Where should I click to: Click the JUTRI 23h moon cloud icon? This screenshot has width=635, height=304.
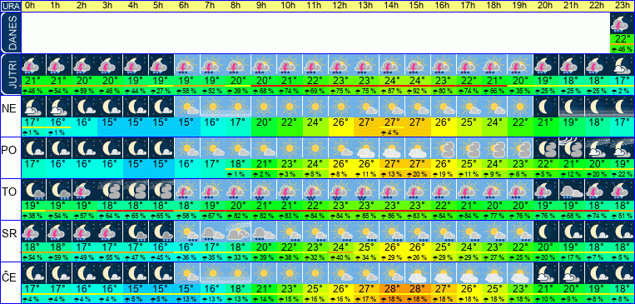click(622, 65)
